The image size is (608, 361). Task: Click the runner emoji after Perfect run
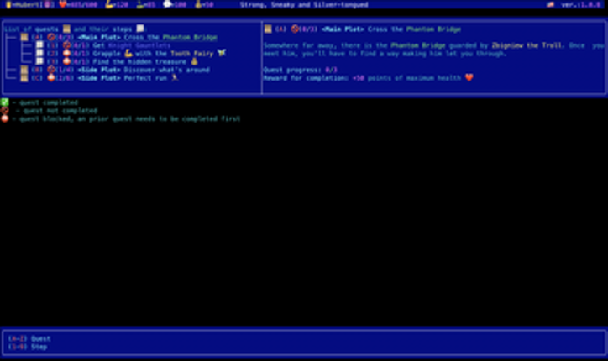(175, 78)
